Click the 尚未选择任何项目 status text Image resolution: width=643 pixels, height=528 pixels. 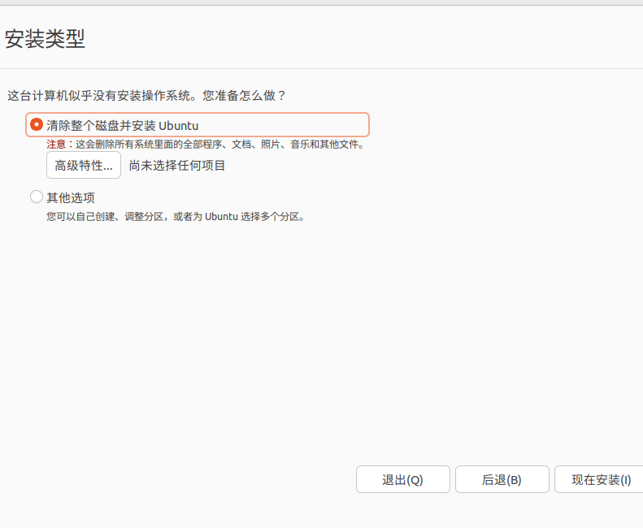tap(176, 166)
